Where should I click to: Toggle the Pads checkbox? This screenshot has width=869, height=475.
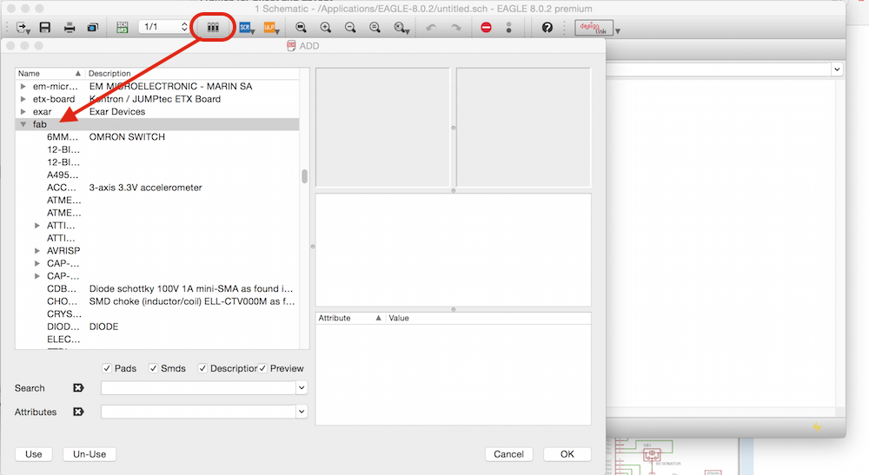pyautogui.click(x=107, y=368)
